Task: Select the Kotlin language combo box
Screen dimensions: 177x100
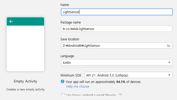Action: click(117, 62)
